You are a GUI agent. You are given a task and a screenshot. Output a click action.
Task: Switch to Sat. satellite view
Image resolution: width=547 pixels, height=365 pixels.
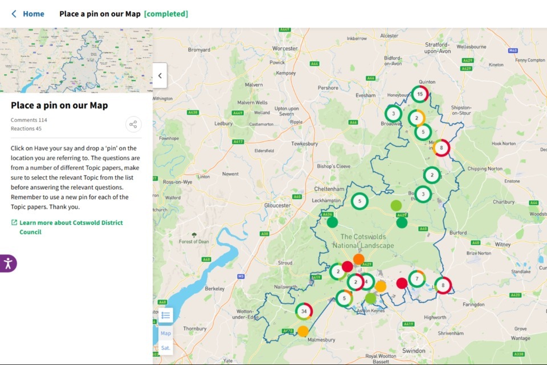tap(165, 347)
